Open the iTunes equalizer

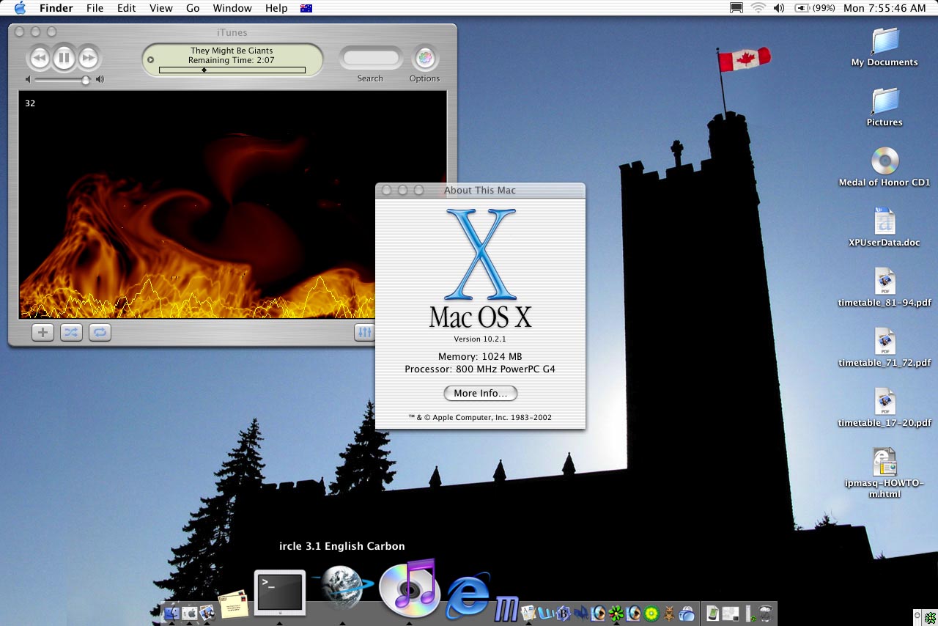tap(364, 332)
